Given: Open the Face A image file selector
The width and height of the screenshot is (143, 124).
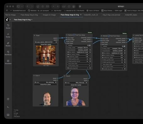Looking at the screenshot, I should click(46, 82).
